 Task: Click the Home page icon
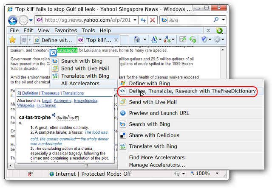tap(137, 39)
